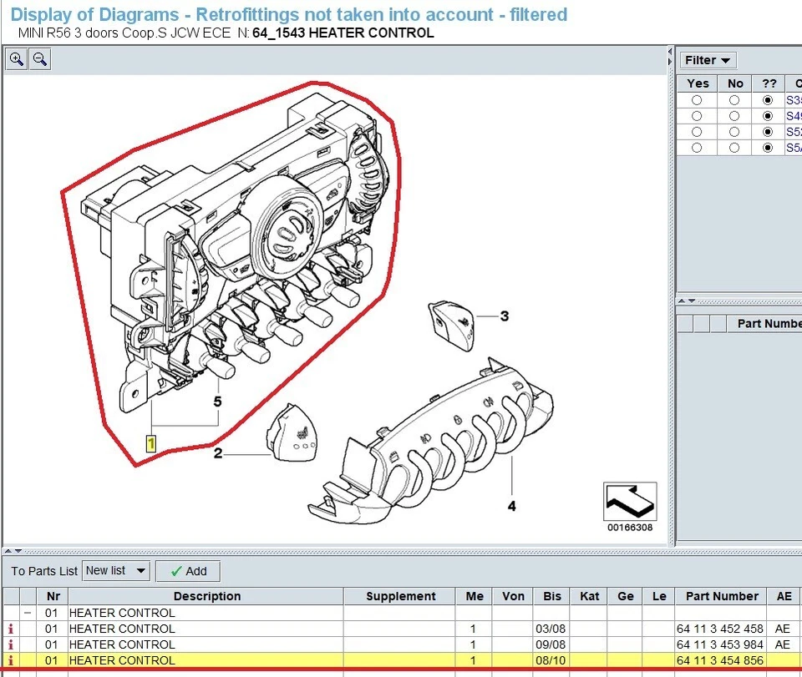Select No radio for first S3 option row

(x=734, y=100)
